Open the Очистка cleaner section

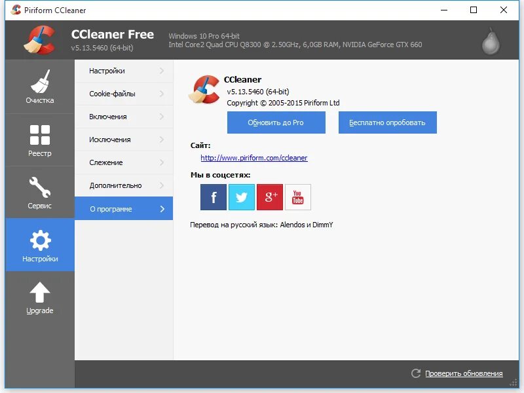[x=40, y=86]
